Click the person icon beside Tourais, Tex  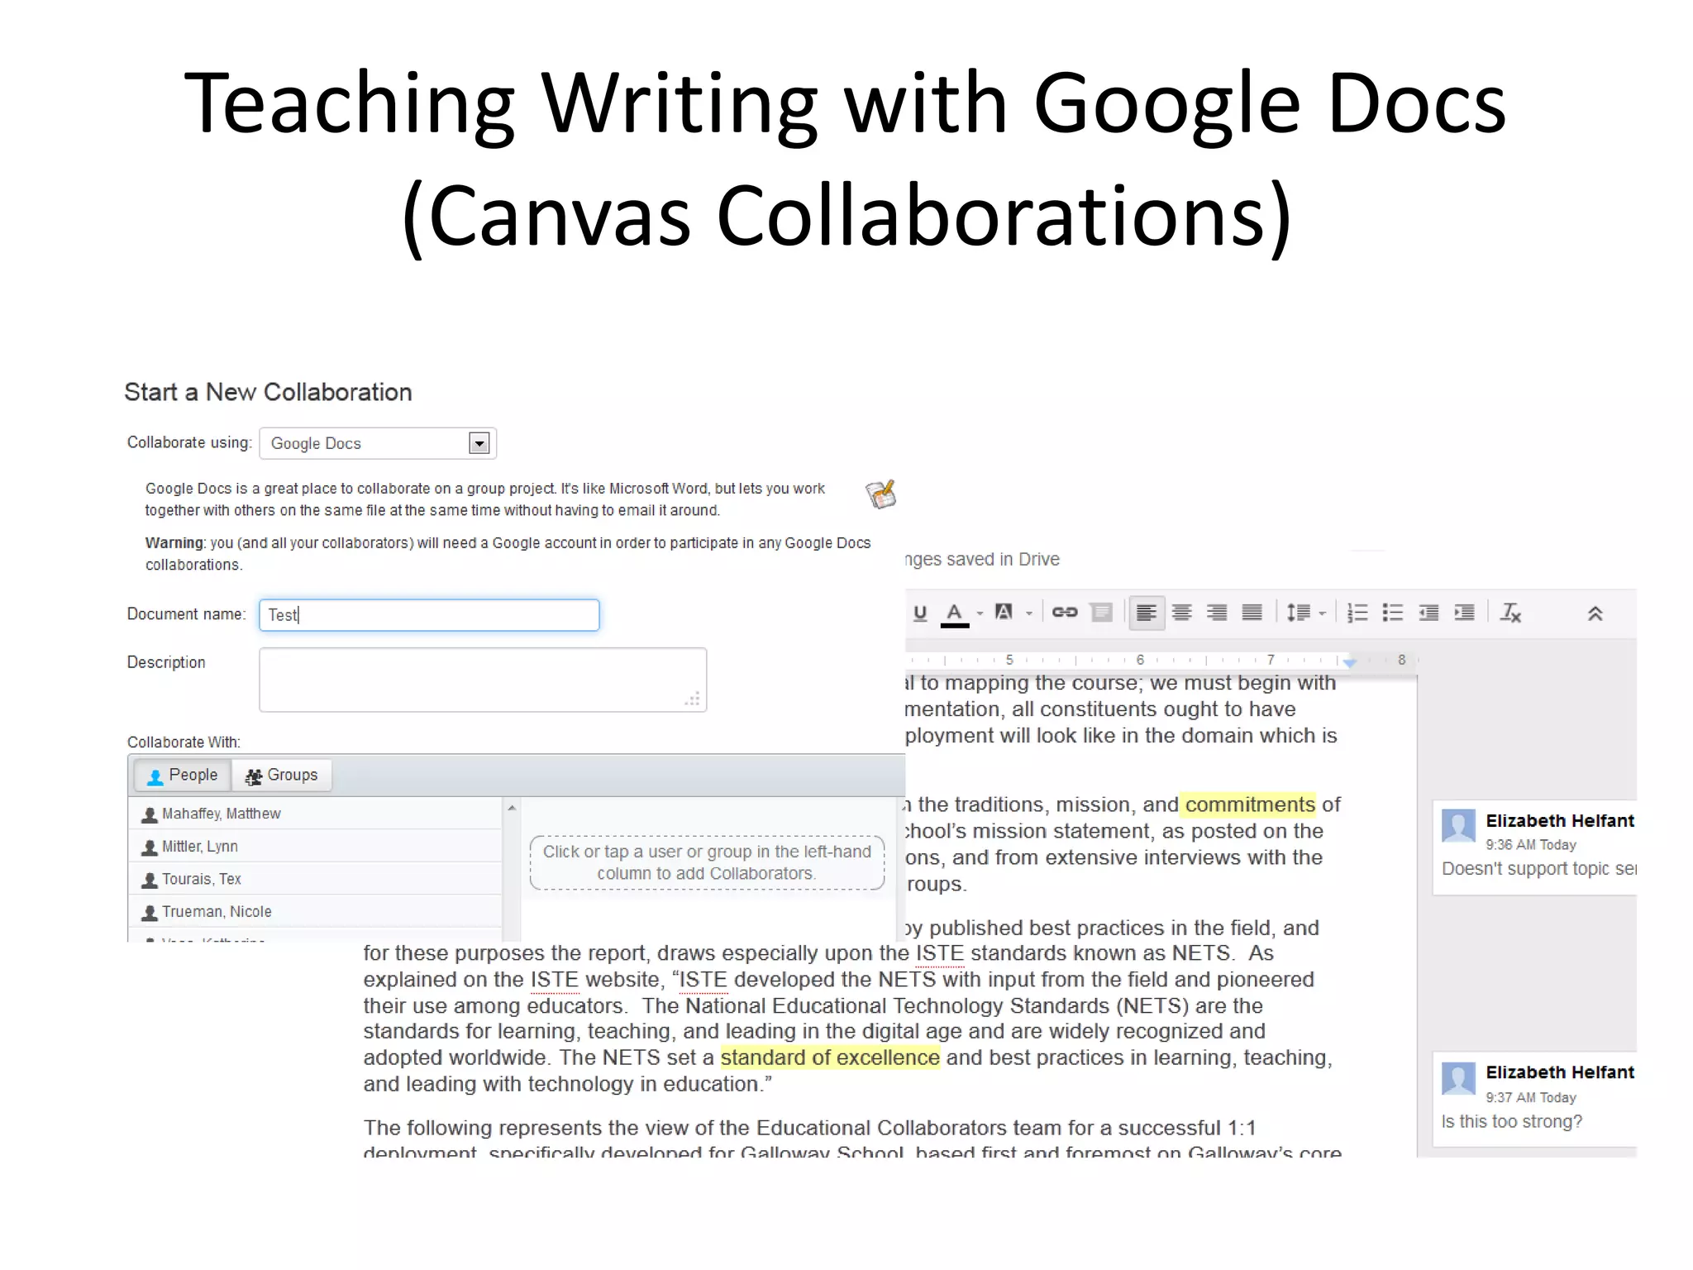pos(150,880)
